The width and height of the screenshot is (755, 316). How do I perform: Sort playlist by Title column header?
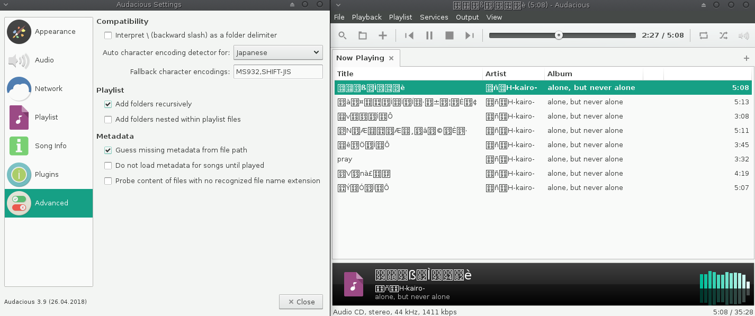point(408,74)
